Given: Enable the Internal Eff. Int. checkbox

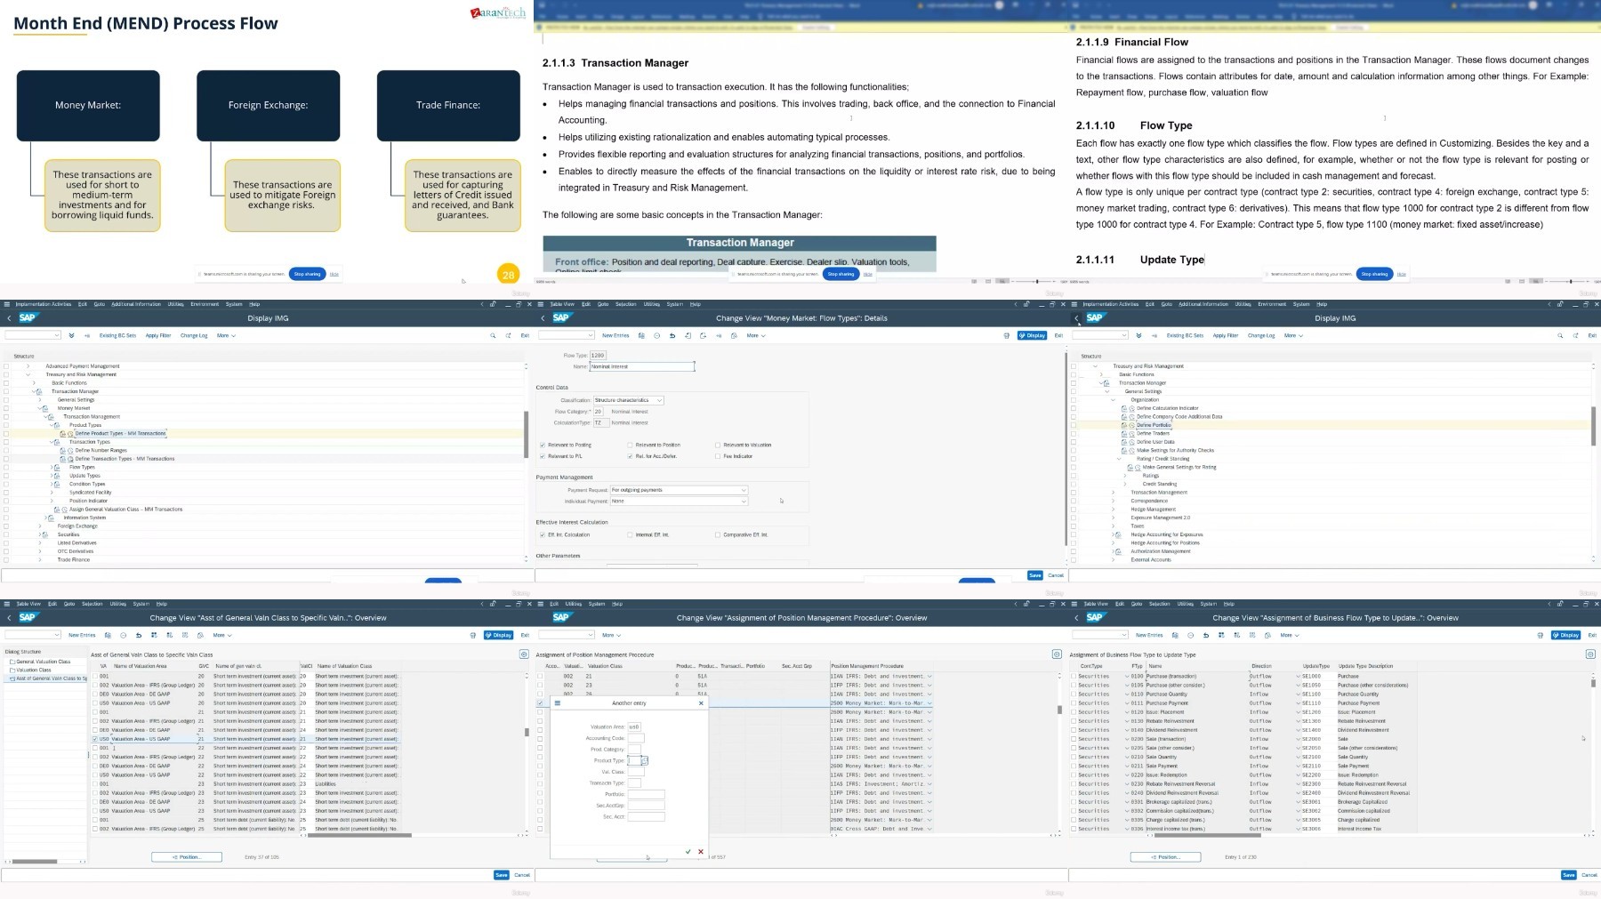Looking at the screenshot, I should click(630, 534).
